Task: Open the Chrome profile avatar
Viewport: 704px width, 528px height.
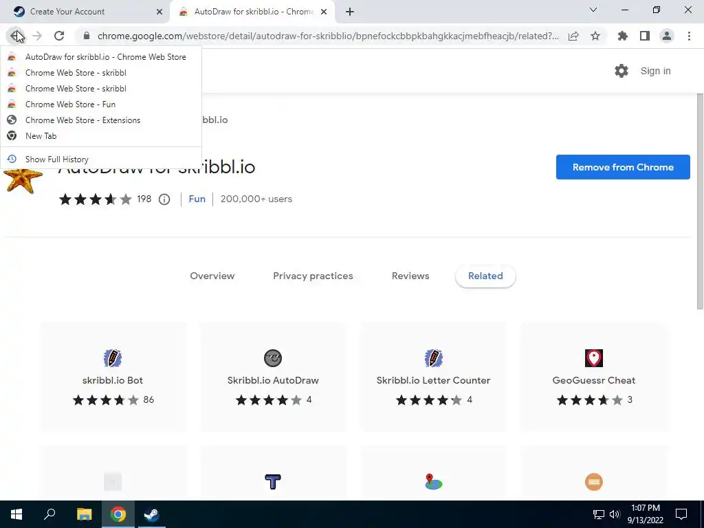Action: 667,36
